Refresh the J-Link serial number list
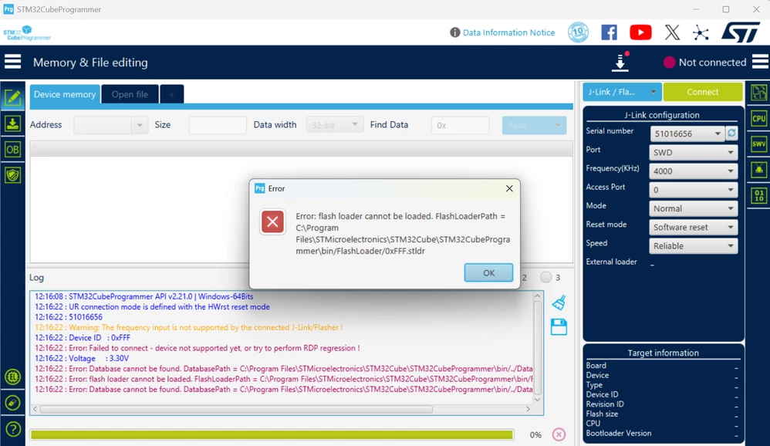 point(731,133)
